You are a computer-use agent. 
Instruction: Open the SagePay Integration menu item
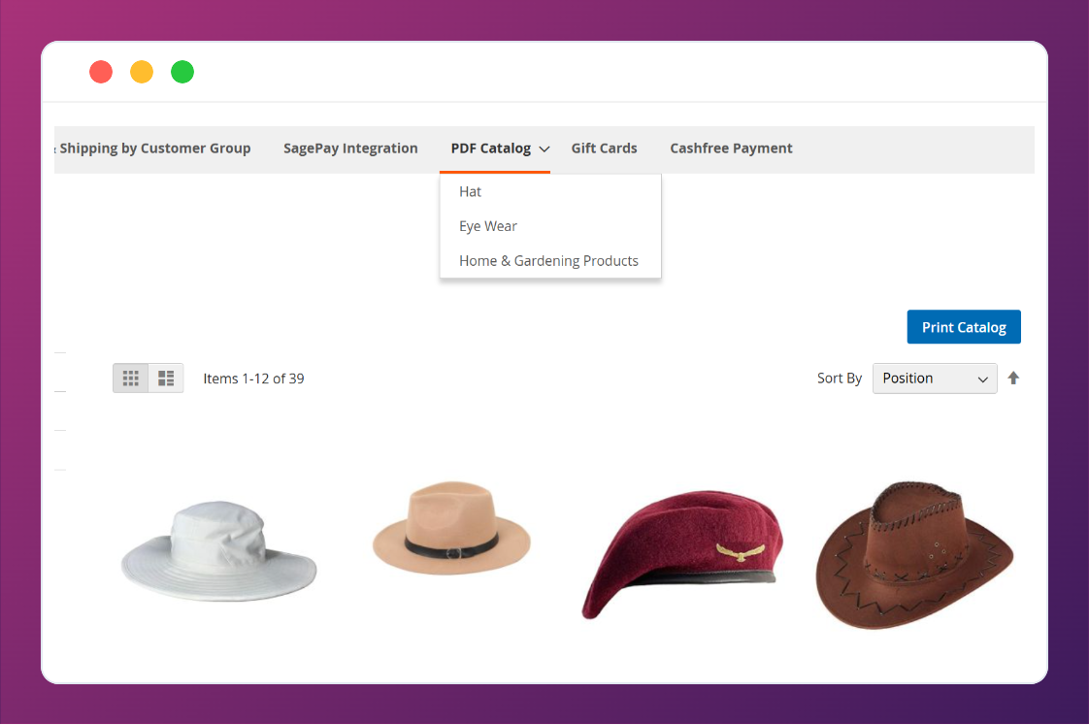(x=350, y=148)
